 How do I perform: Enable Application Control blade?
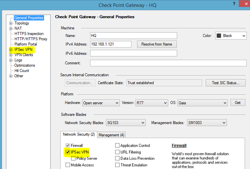pos(117,145)
